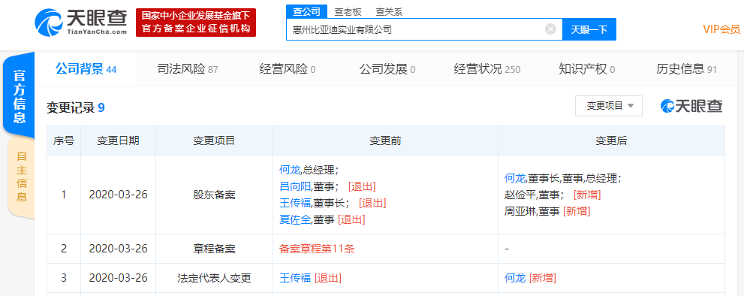Switch to 官方信息 side tab

pyautogui.click(x=19, y=96)
